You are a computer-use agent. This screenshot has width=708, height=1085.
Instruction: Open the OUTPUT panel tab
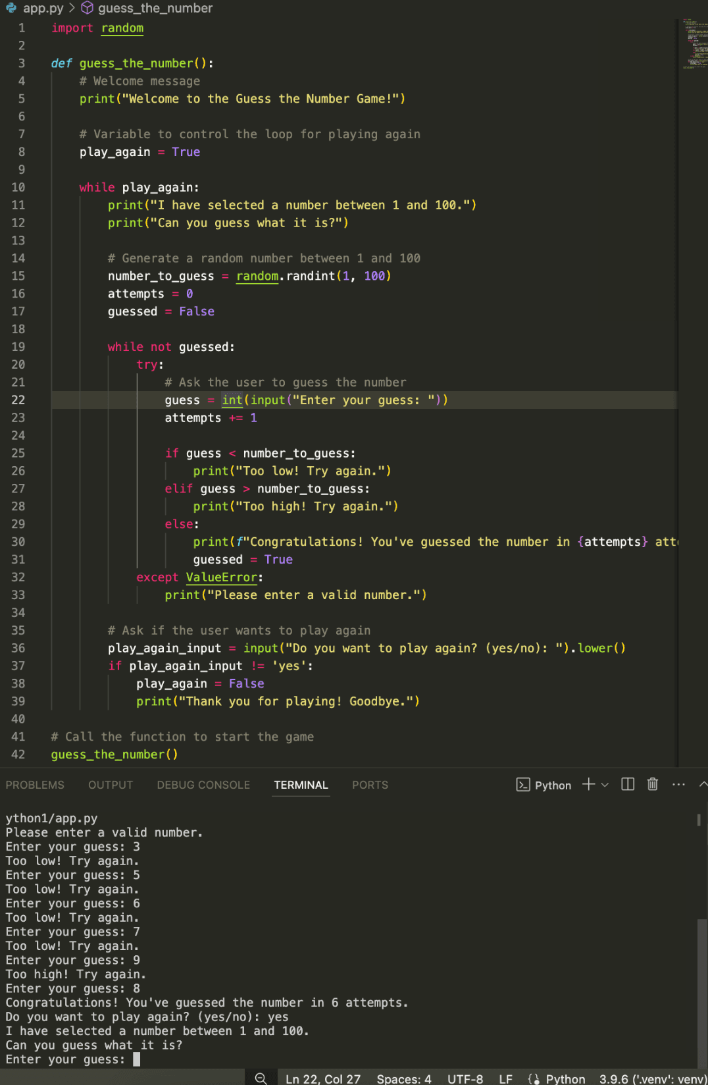point(111,785)
